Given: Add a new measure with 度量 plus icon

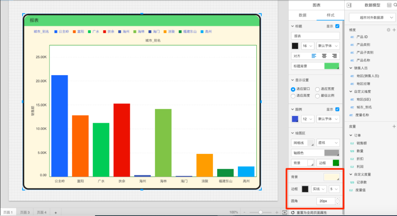Looking at the screenshot, I should [x=394, y=126].
